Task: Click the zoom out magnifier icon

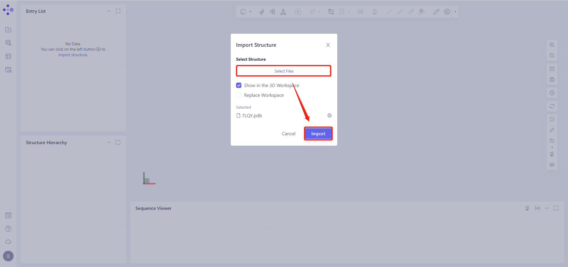Action: (x=552, y=56)
